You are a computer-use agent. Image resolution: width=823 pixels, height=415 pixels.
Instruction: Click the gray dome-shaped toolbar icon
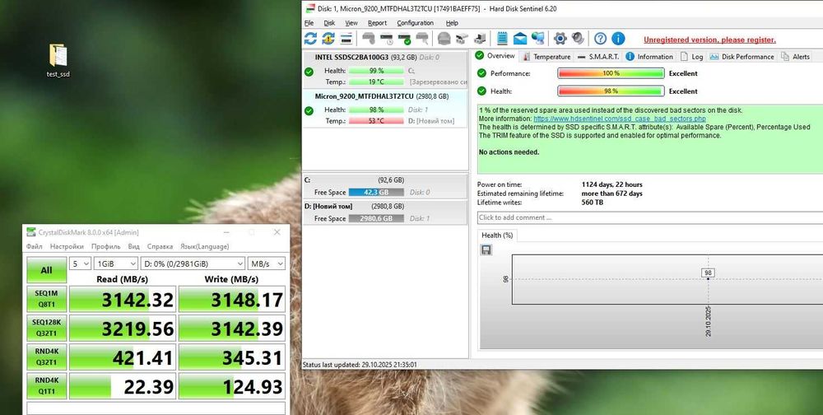444,39
